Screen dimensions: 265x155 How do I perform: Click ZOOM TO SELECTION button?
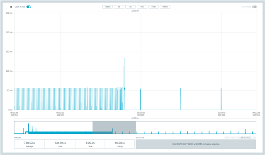click(232, 138)
